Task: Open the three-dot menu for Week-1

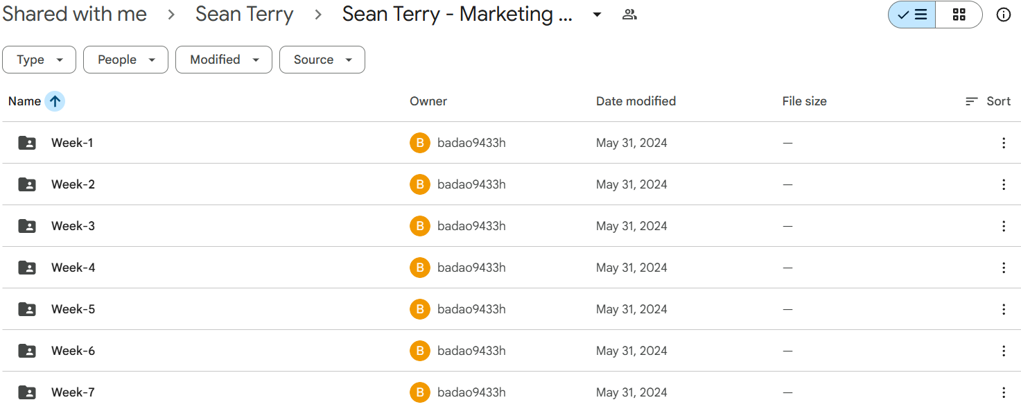Action: click(x=1004, y=142)
